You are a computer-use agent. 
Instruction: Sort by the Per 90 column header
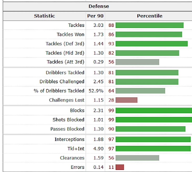click(x=95, y=16)
